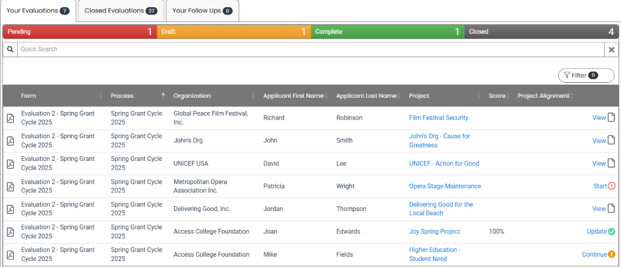
Task: Select first name Patricia cell
Action: tap(274, 186)
